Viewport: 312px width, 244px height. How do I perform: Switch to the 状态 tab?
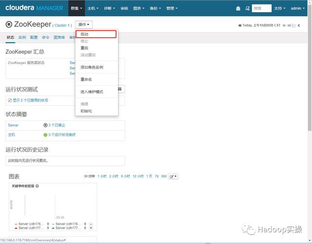[10, 38]
